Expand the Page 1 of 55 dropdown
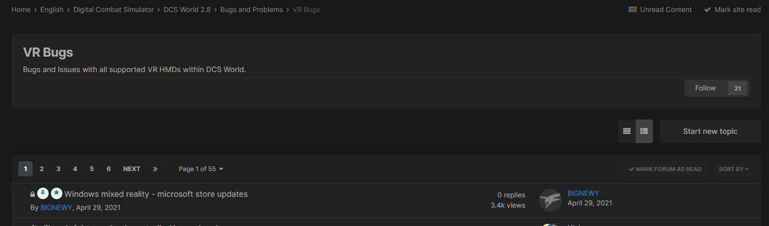This screenshot has width=769, height=226. 201,169
